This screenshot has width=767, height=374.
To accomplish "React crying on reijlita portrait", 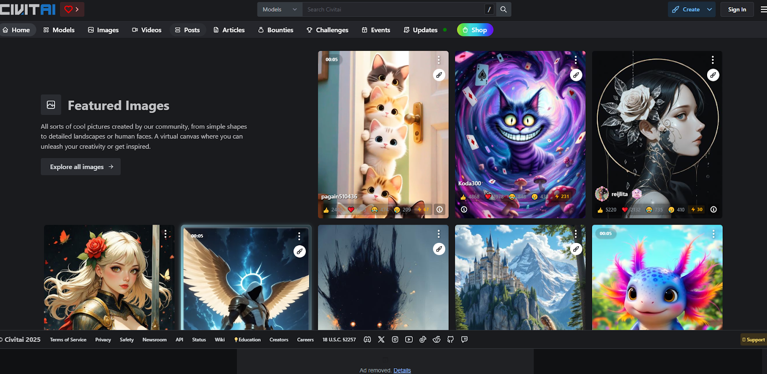I will pyautogui.click(x=676, y=209).
